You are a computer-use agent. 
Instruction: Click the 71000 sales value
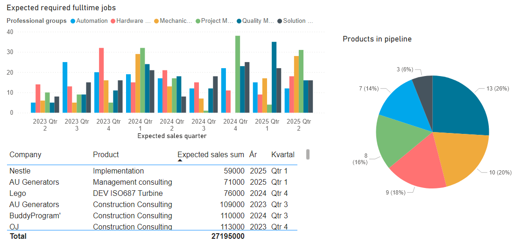click(234, 182)
